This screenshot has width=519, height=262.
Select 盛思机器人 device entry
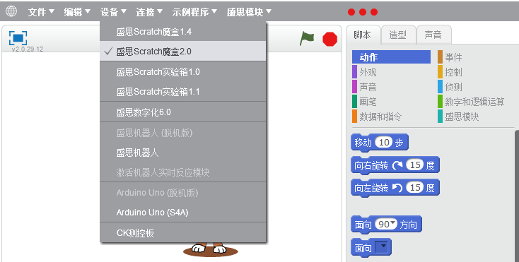[x=182, y=153]
